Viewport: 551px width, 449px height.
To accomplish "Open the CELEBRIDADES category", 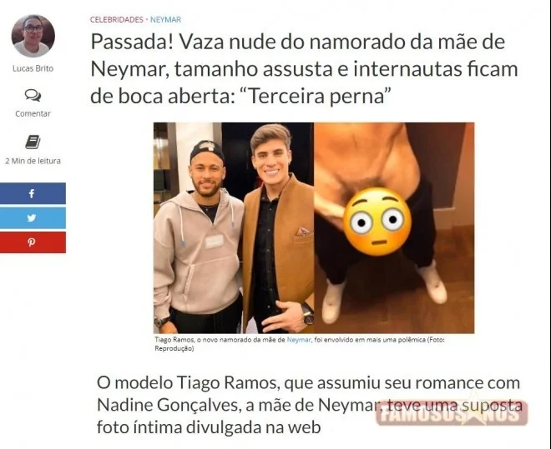I will pyautogui.click(x=117, y=20).
